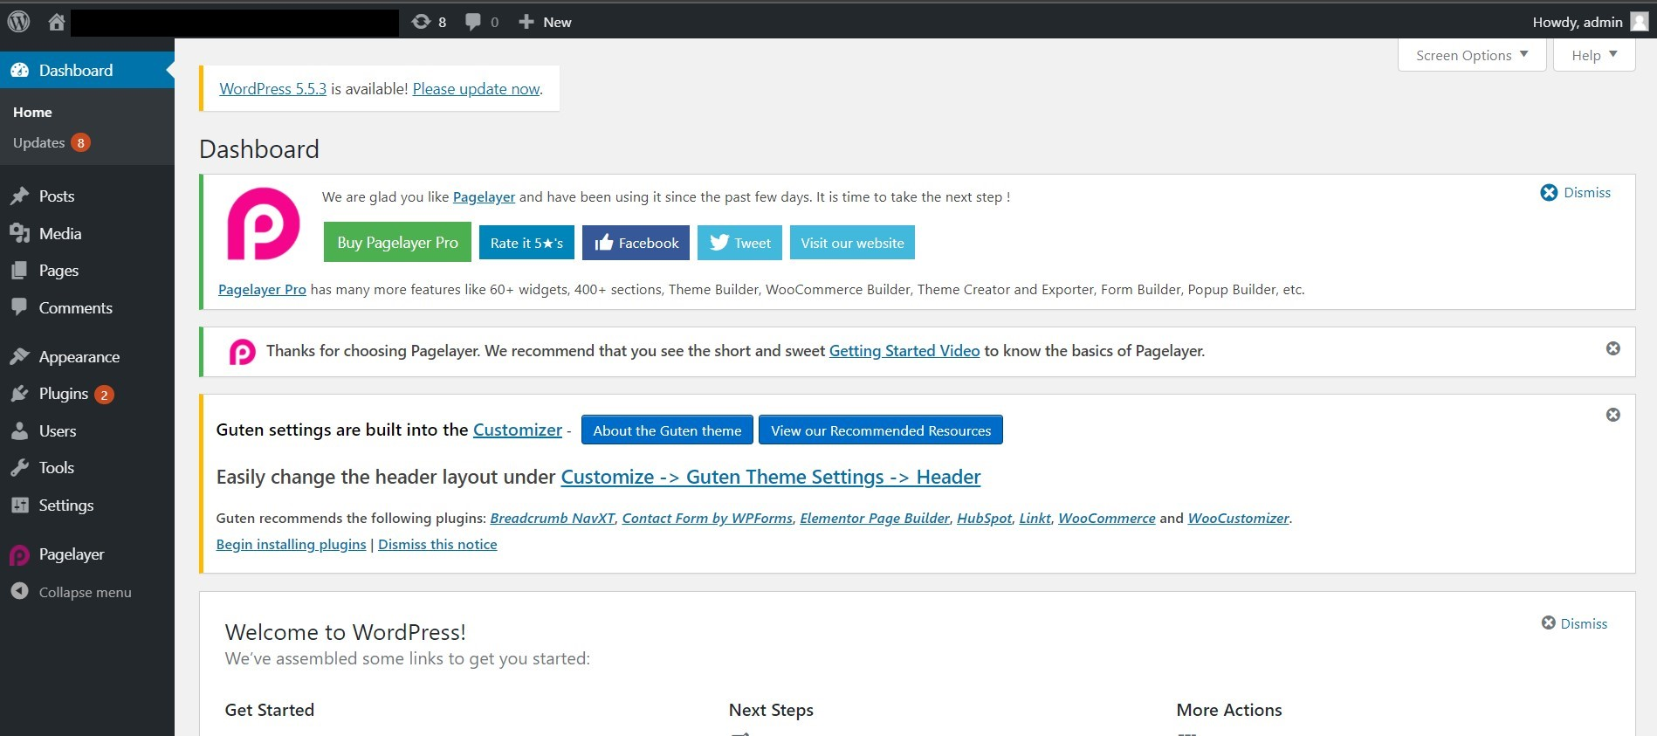Dismiss the Pagelayer promo notice

(x=1576, y=192)
